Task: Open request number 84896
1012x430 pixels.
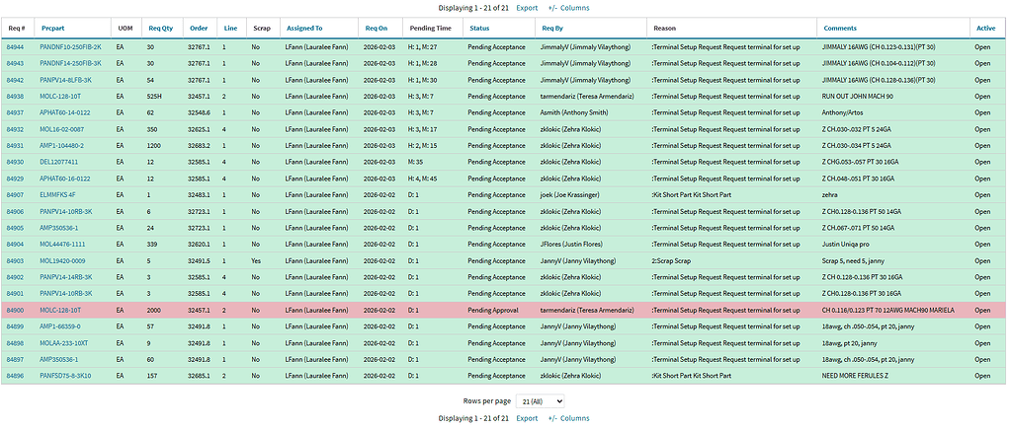Action: 16,376
